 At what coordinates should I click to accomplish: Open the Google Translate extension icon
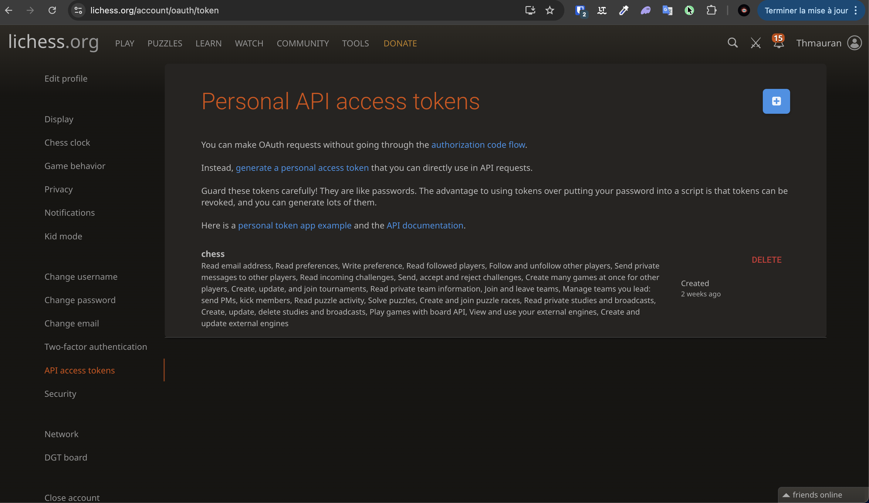667,10
